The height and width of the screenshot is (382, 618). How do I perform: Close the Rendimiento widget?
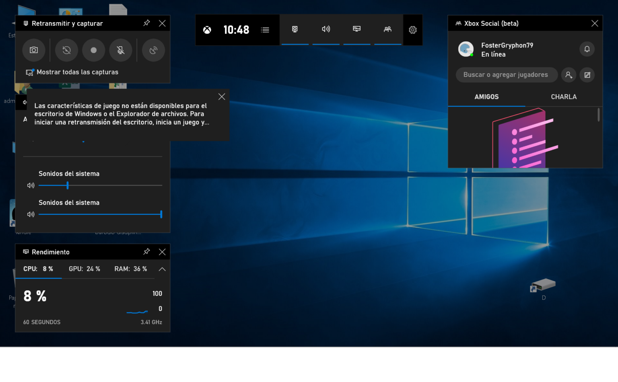pos(162,252)
